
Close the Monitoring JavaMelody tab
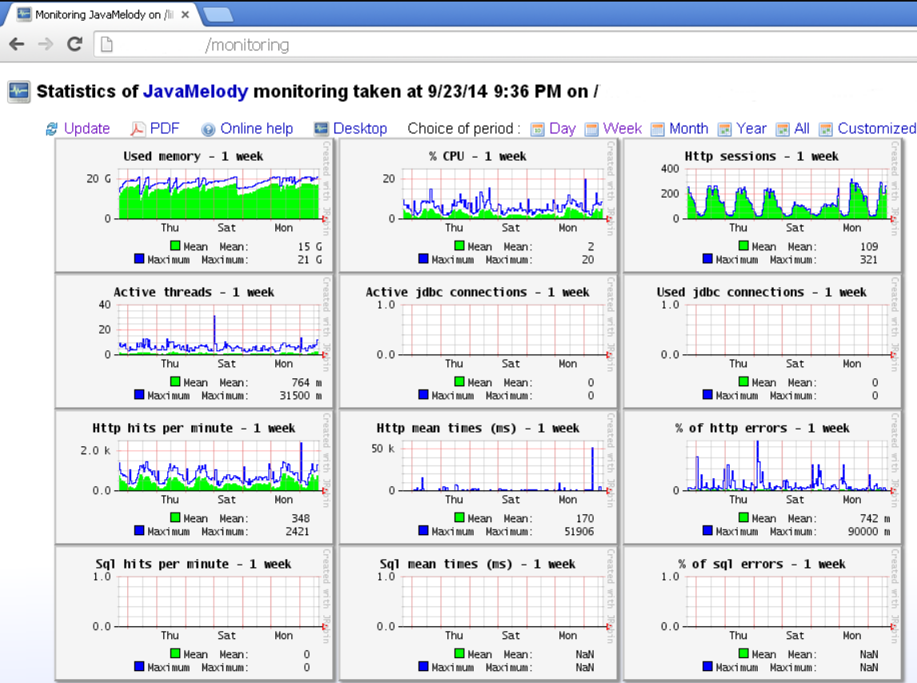[x=186, y=14]
